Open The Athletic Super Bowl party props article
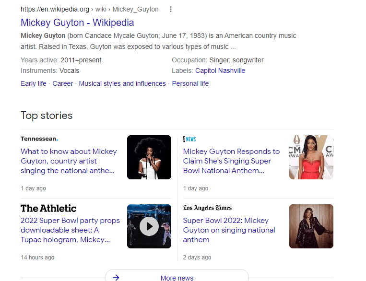 (70, 230)
